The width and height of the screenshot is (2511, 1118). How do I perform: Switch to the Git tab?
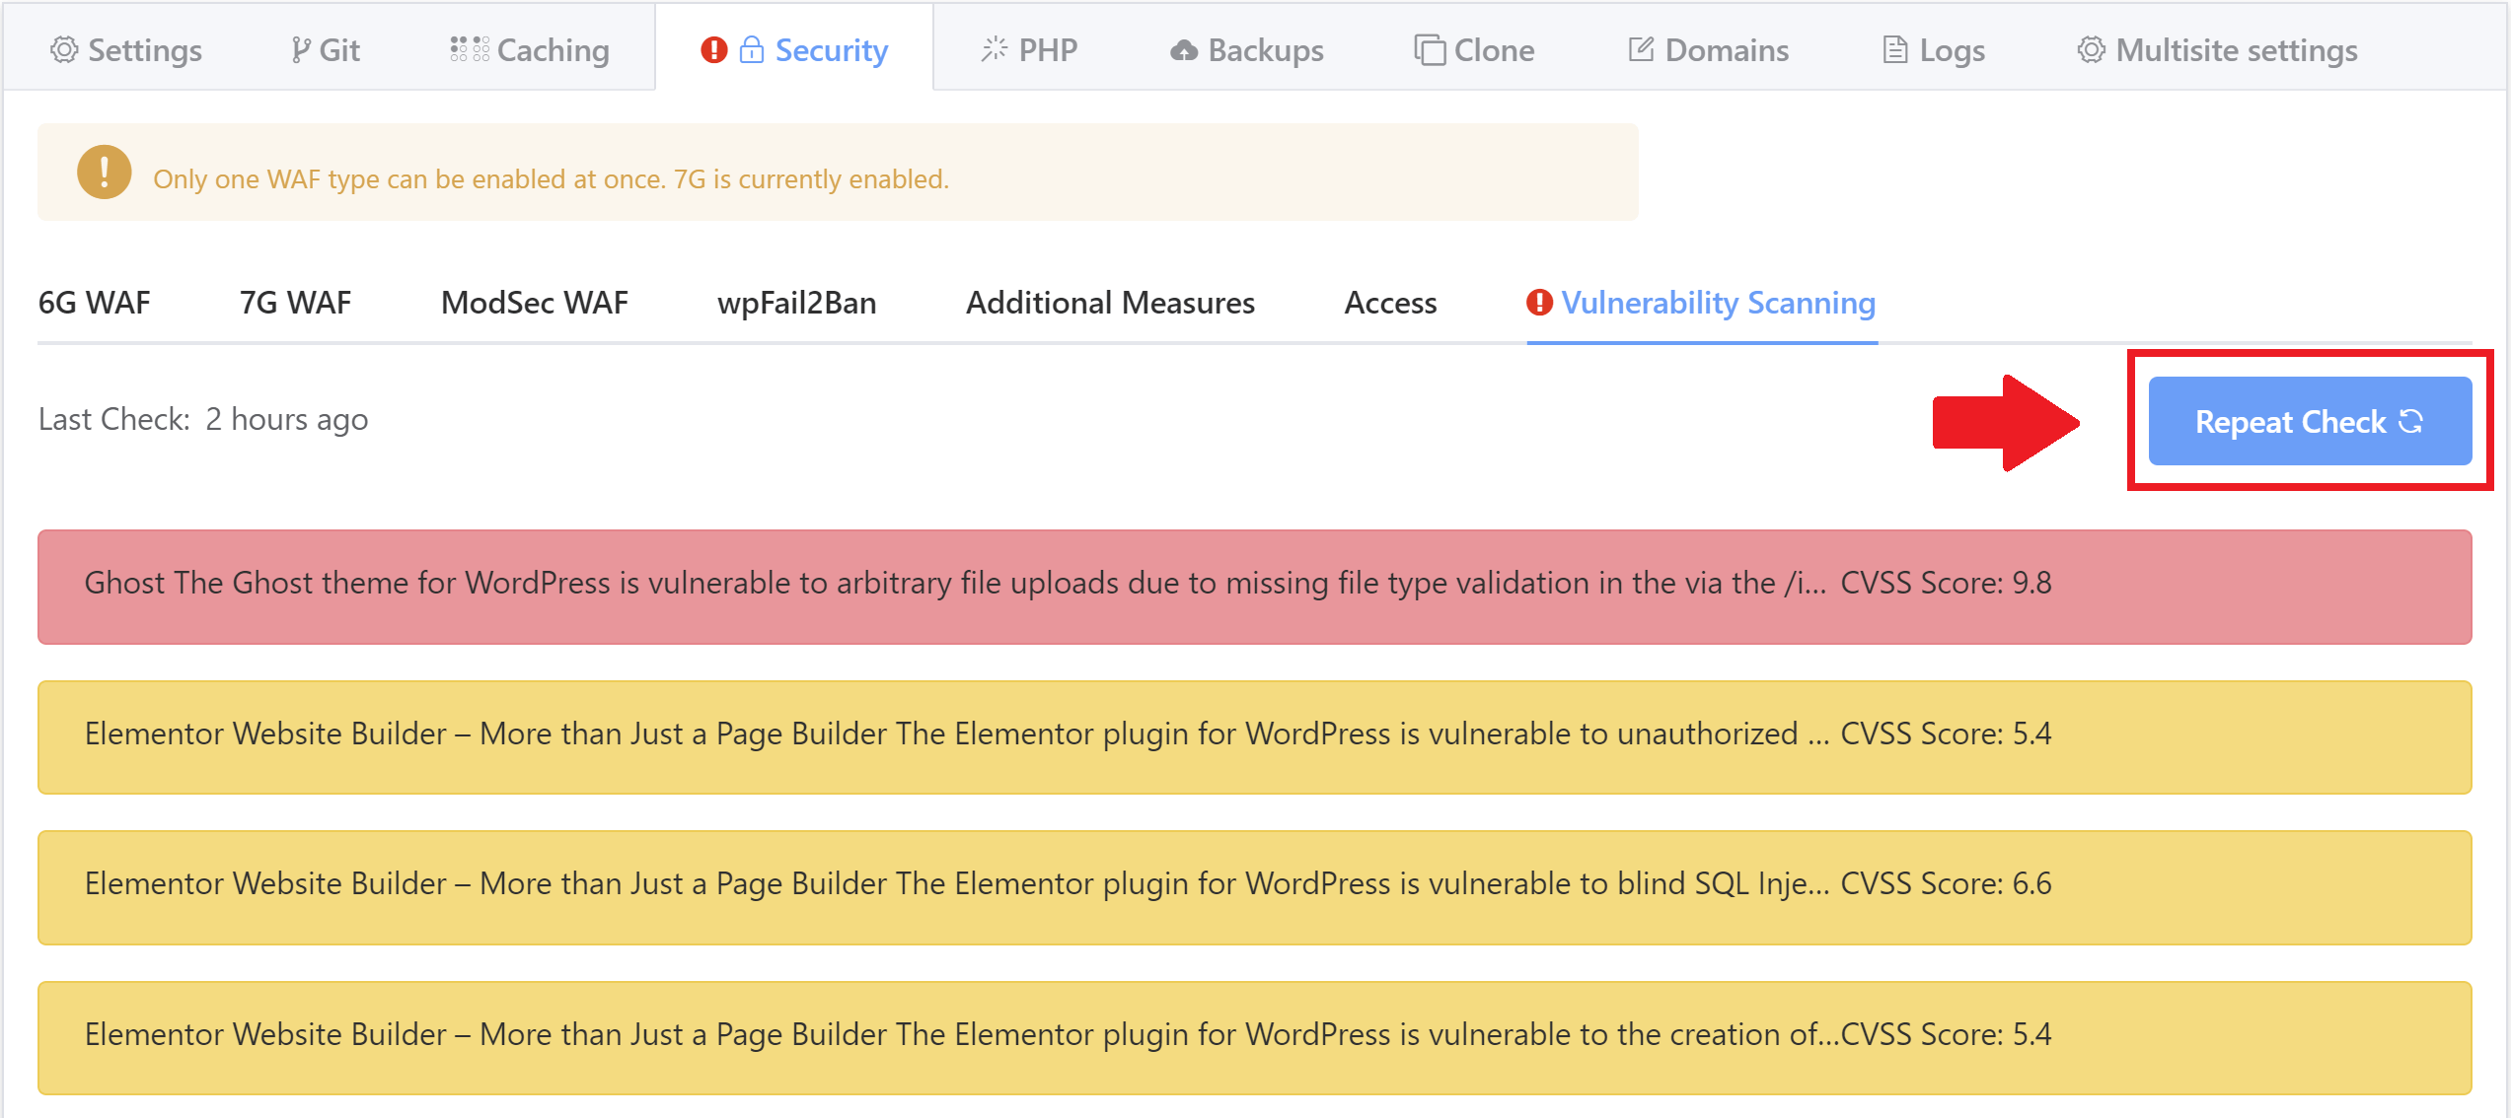click(x=326, y=50)
